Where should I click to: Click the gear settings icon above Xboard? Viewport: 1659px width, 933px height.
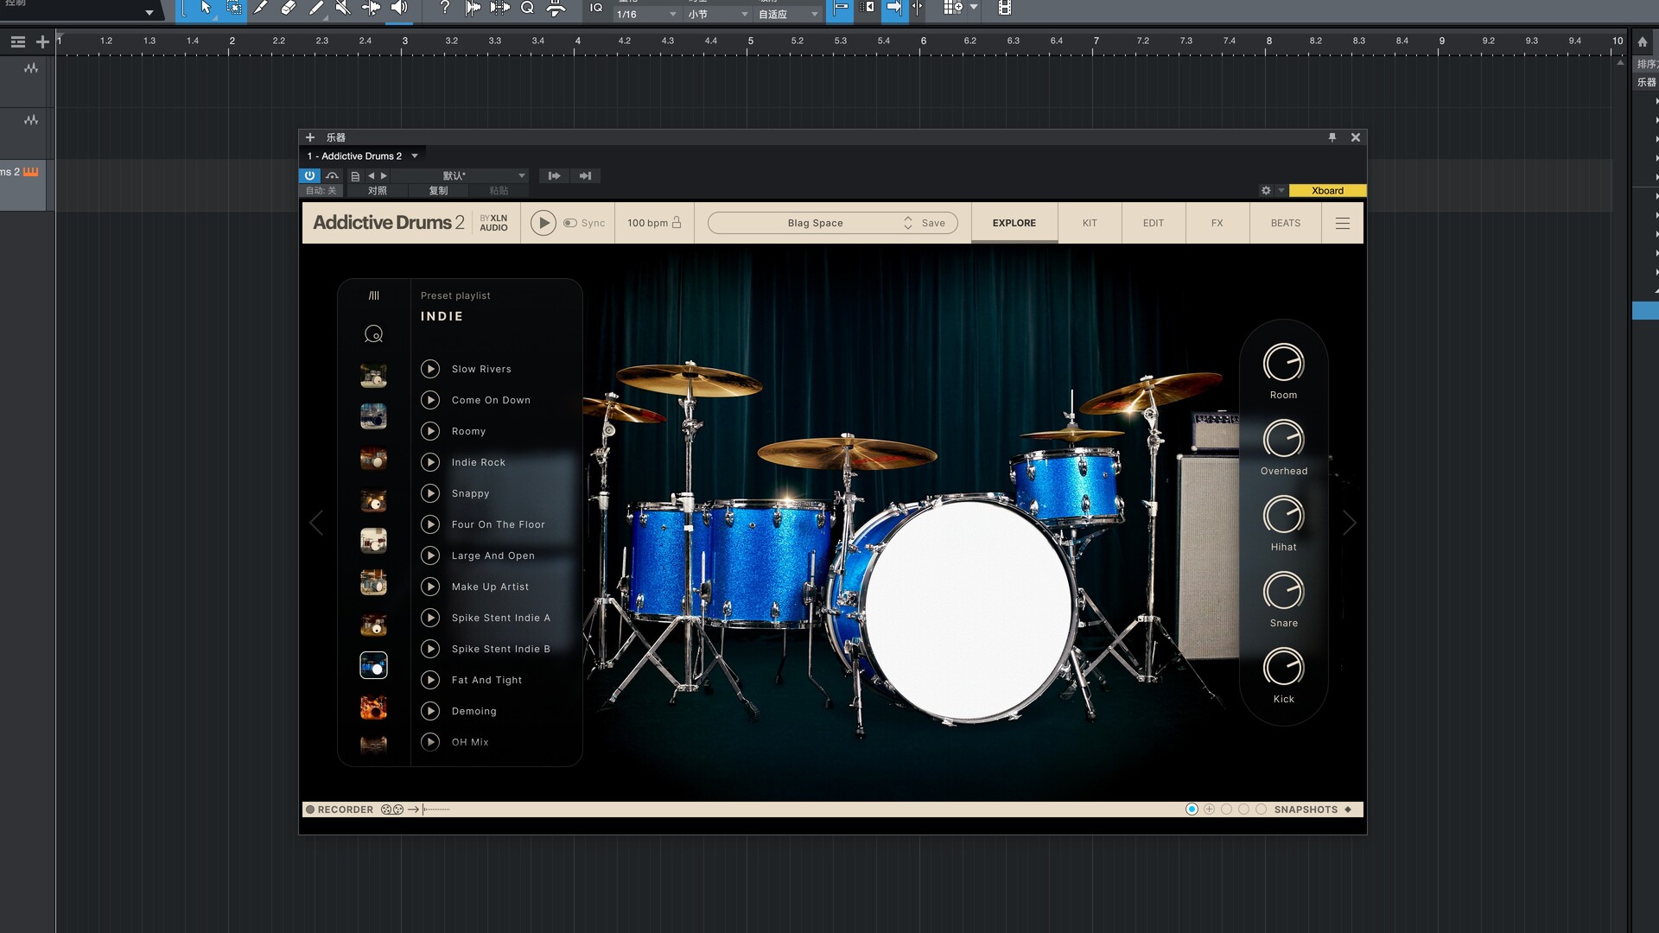[x=1266, y=191]
